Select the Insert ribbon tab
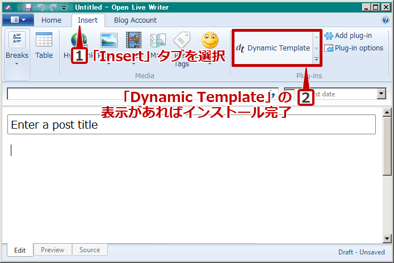This screenshot has width=394, height=263. point(87,20)
